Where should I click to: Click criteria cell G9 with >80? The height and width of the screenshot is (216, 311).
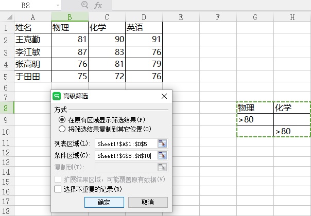(255, 119)
